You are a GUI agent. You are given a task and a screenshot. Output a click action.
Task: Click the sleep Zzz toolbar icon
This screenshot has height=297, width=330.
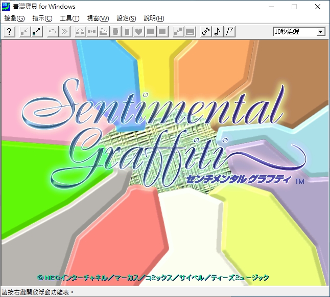click(103, 32)
